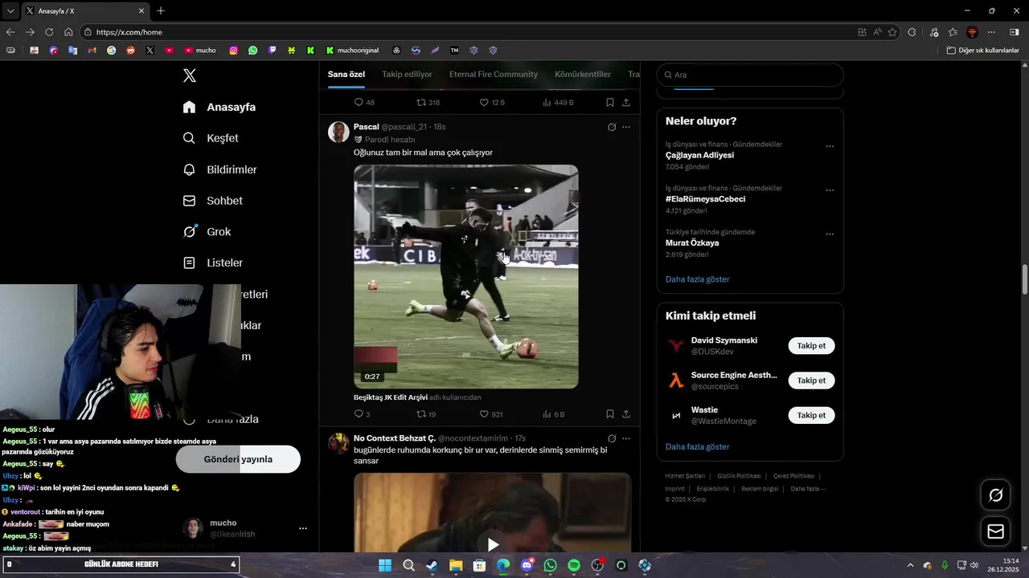The height and width of the screenshot is (578, 1029).
Task: Open Instagram bookmark
Action: [x=234, y=50]
